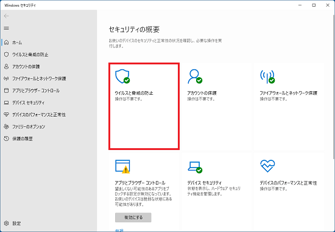Click the large antenna icon on ファイアウォール card
This screenshot has height=232, width=335.
(267, 77)
